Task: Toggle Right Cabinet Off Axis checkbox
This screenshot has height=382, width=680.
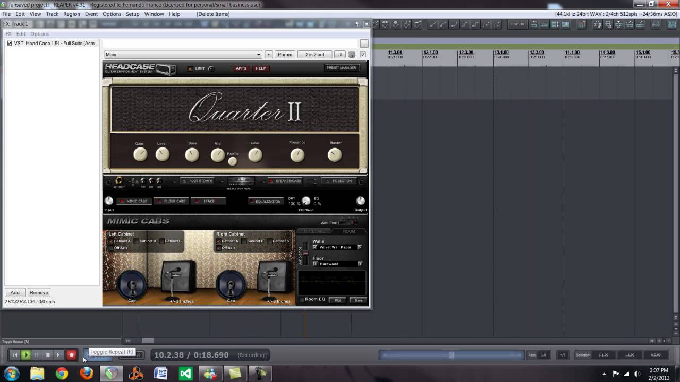Action: (218, 248)
